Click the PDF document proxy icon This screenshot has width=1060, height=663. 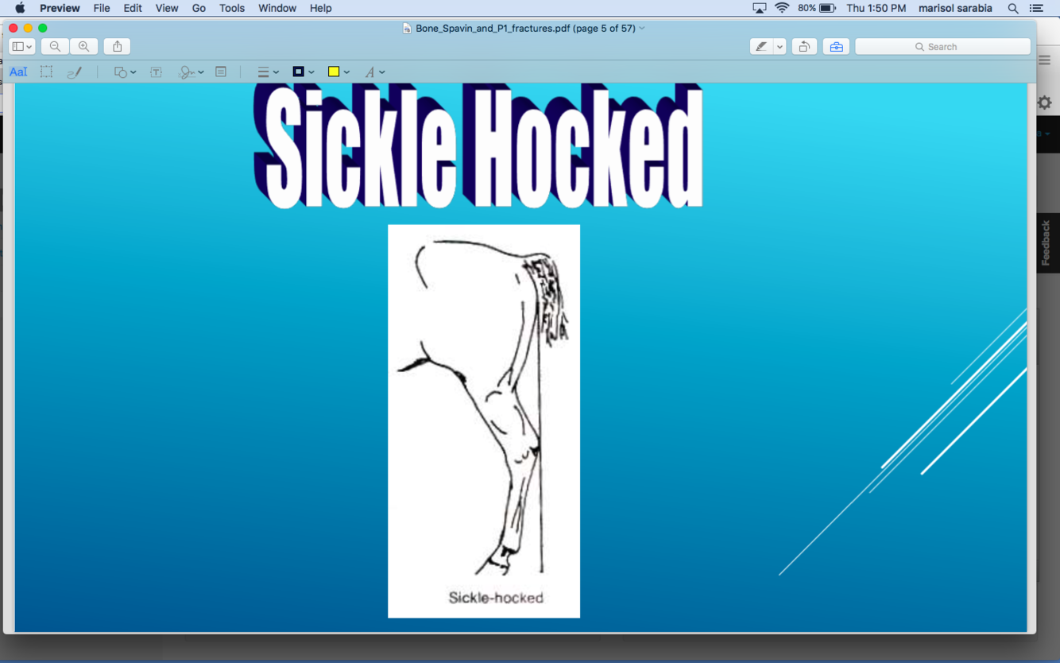(407, 28)
